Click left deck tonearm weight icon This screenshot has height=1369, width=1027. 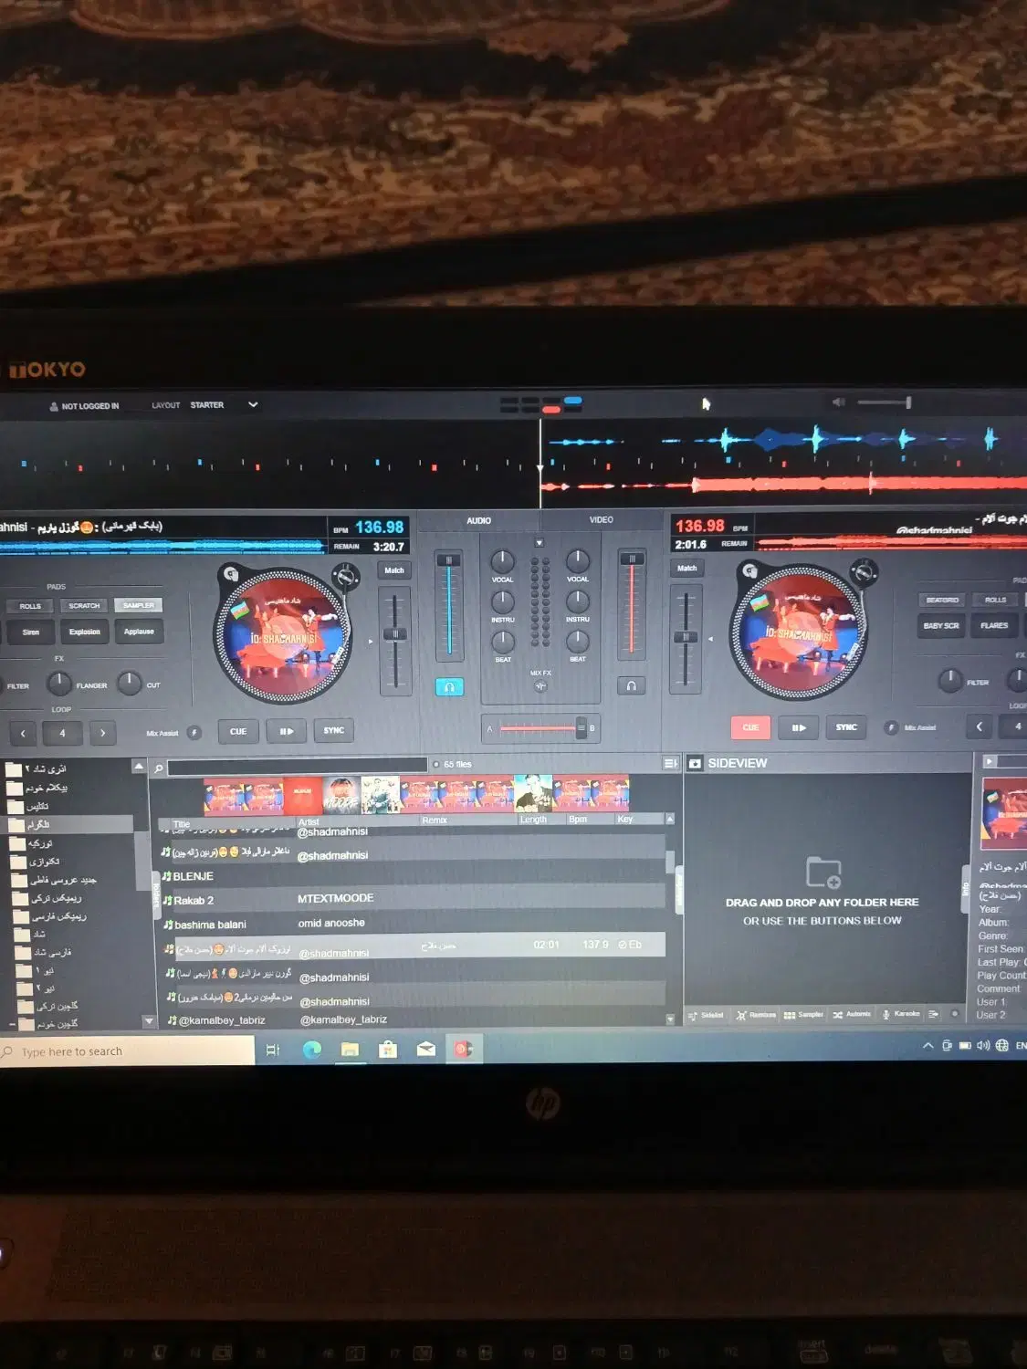tap(346, 576)
